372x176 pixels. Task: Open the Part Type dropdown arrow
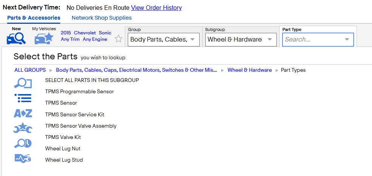(x=347, y=40)
